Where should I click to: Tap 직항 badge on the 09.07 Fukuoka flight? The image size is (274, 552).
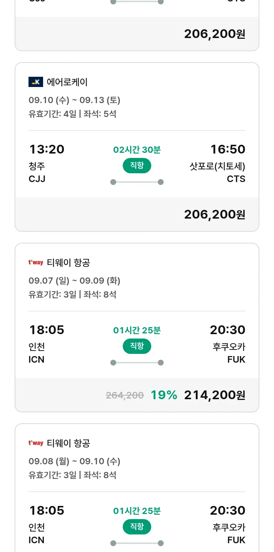tap(137, 346)
